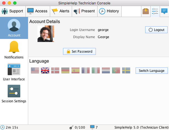The height and width of the screenshot is (130, 169).
Task: Click the Display Name label
Action: (x=84, y=37)
